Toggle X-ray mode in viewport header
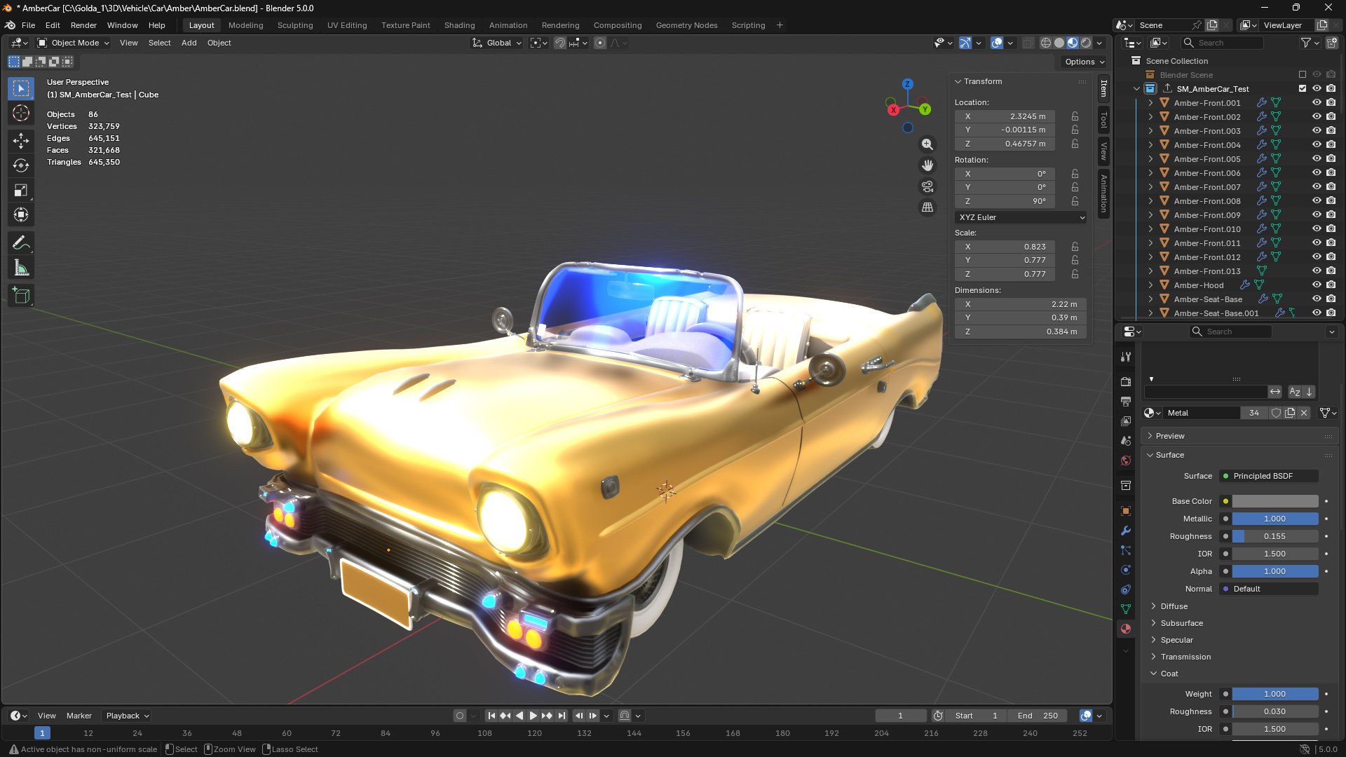The image size is (1346, 757). (x=1028, y=43)
